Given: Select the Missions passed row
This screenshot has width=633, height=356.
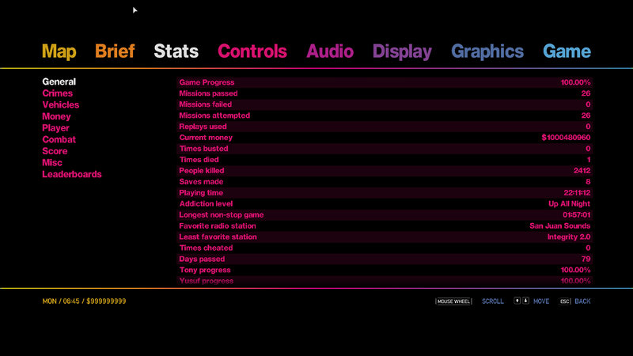Looking at the screenshot, I should point(385,93).
